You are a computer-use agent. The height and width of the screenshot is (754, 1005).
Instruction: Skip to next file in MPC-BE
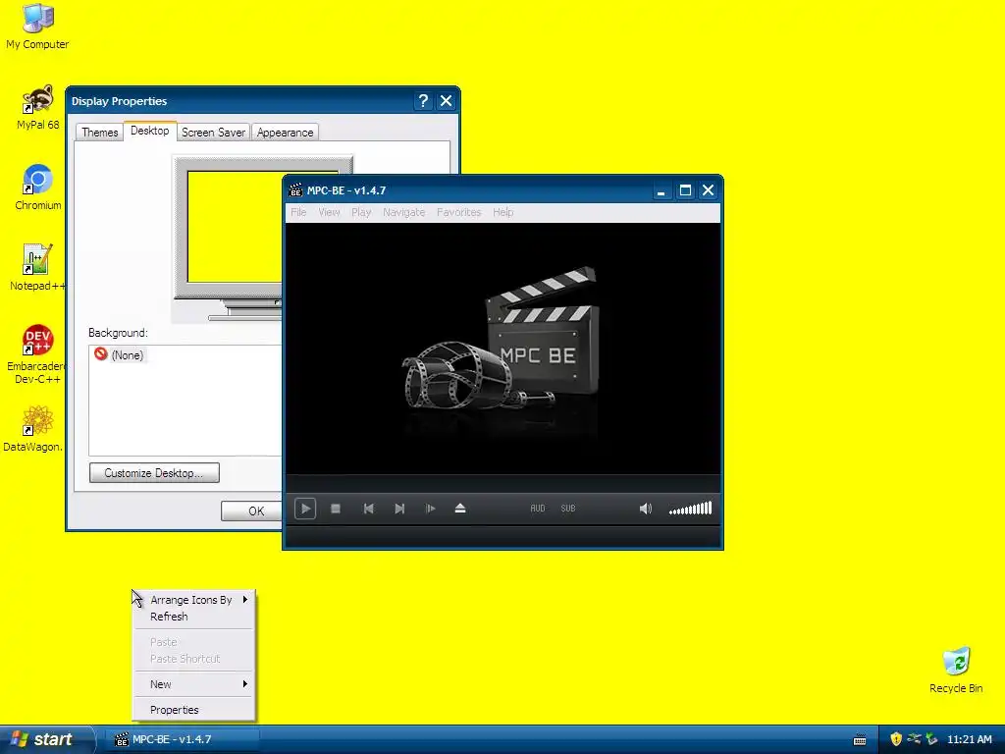(x=399, y=509)
